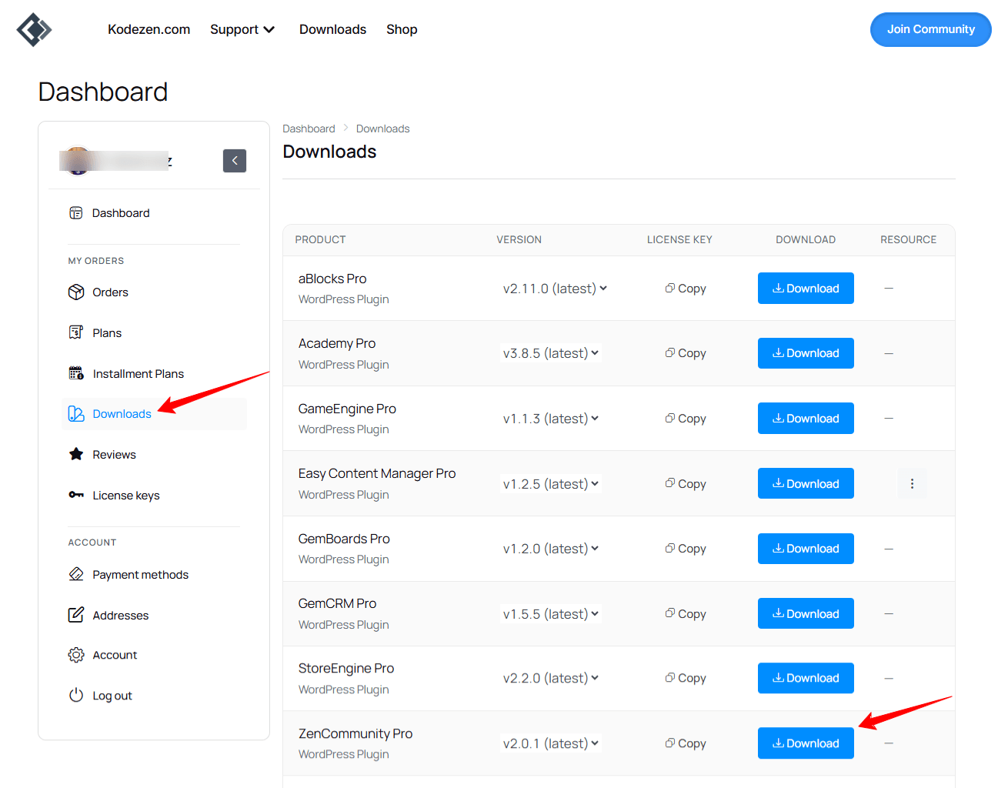
Task: Copy the Easy Content Manager Pro license key
Action: [x=686, y=484]
